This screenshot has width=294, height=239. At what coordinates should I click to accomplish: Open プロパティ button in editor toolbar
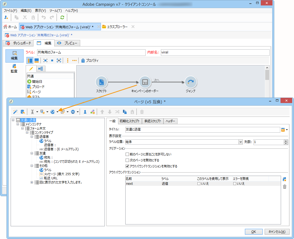(x=90, y=60)
